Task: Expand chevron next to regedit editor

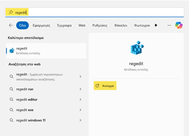Action: point(80,99)
